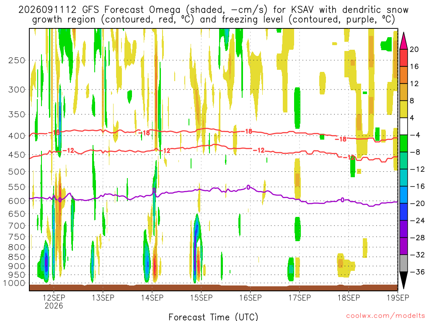Screen dimensions: 429x321
Task: Click the 250 pressure level label
Action: point(17,60)
